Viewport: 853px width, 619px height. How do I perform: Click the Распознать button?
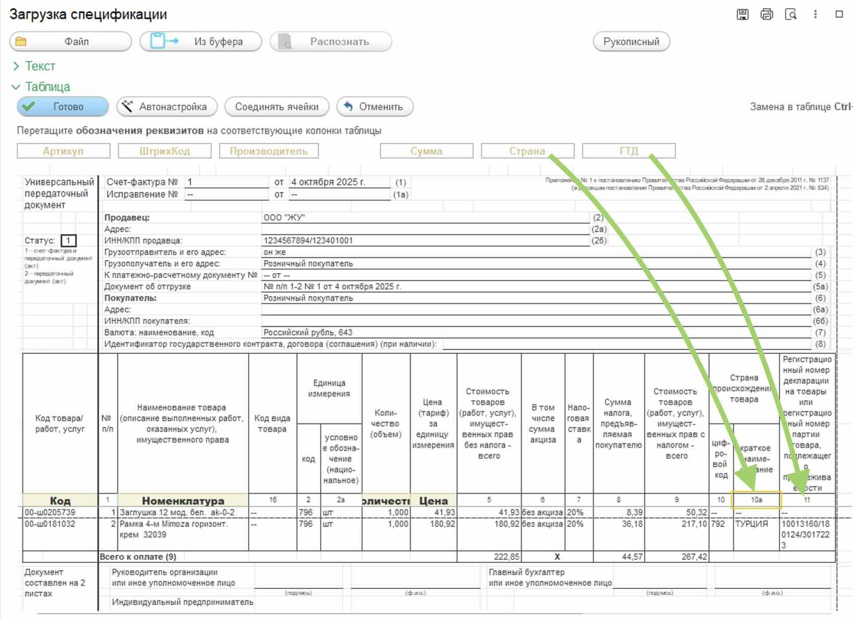click(330, 42)
